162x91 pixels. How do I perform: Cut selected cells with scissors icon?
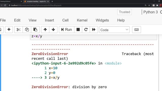(18, 30)
